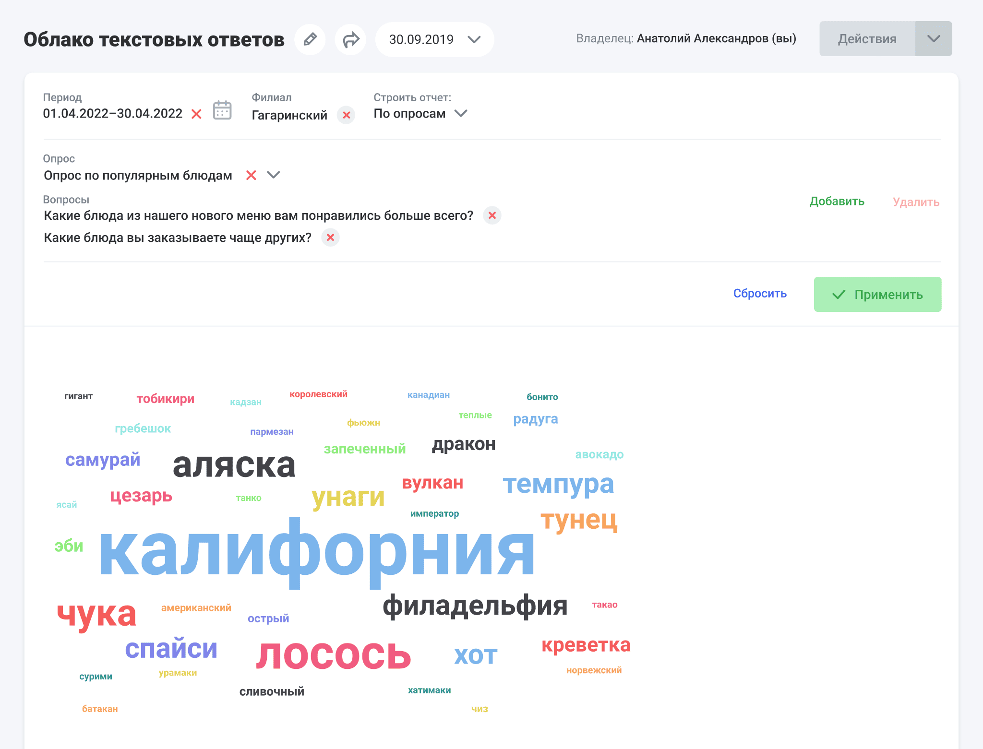Click the Действия button
The height and width of the screenshot is (749, 983).
867,39
